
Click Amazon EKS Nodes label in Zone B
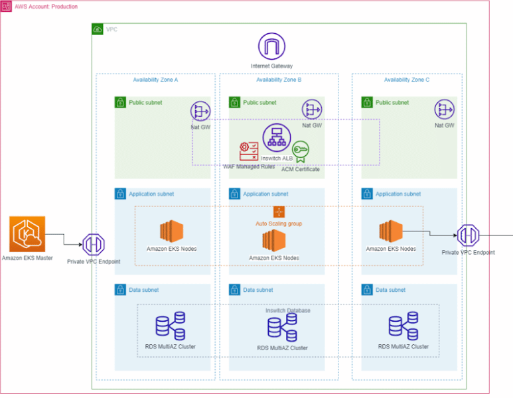coord(274,258)
